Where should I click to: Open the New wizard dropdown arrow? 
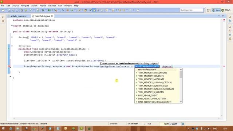(x=6, y=10)
